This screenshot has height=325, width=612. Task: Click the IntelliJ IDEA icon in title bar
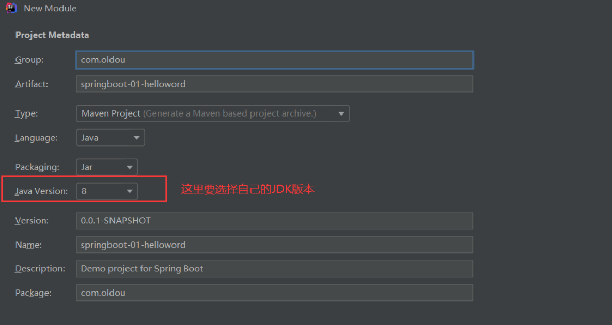point(11,8)
